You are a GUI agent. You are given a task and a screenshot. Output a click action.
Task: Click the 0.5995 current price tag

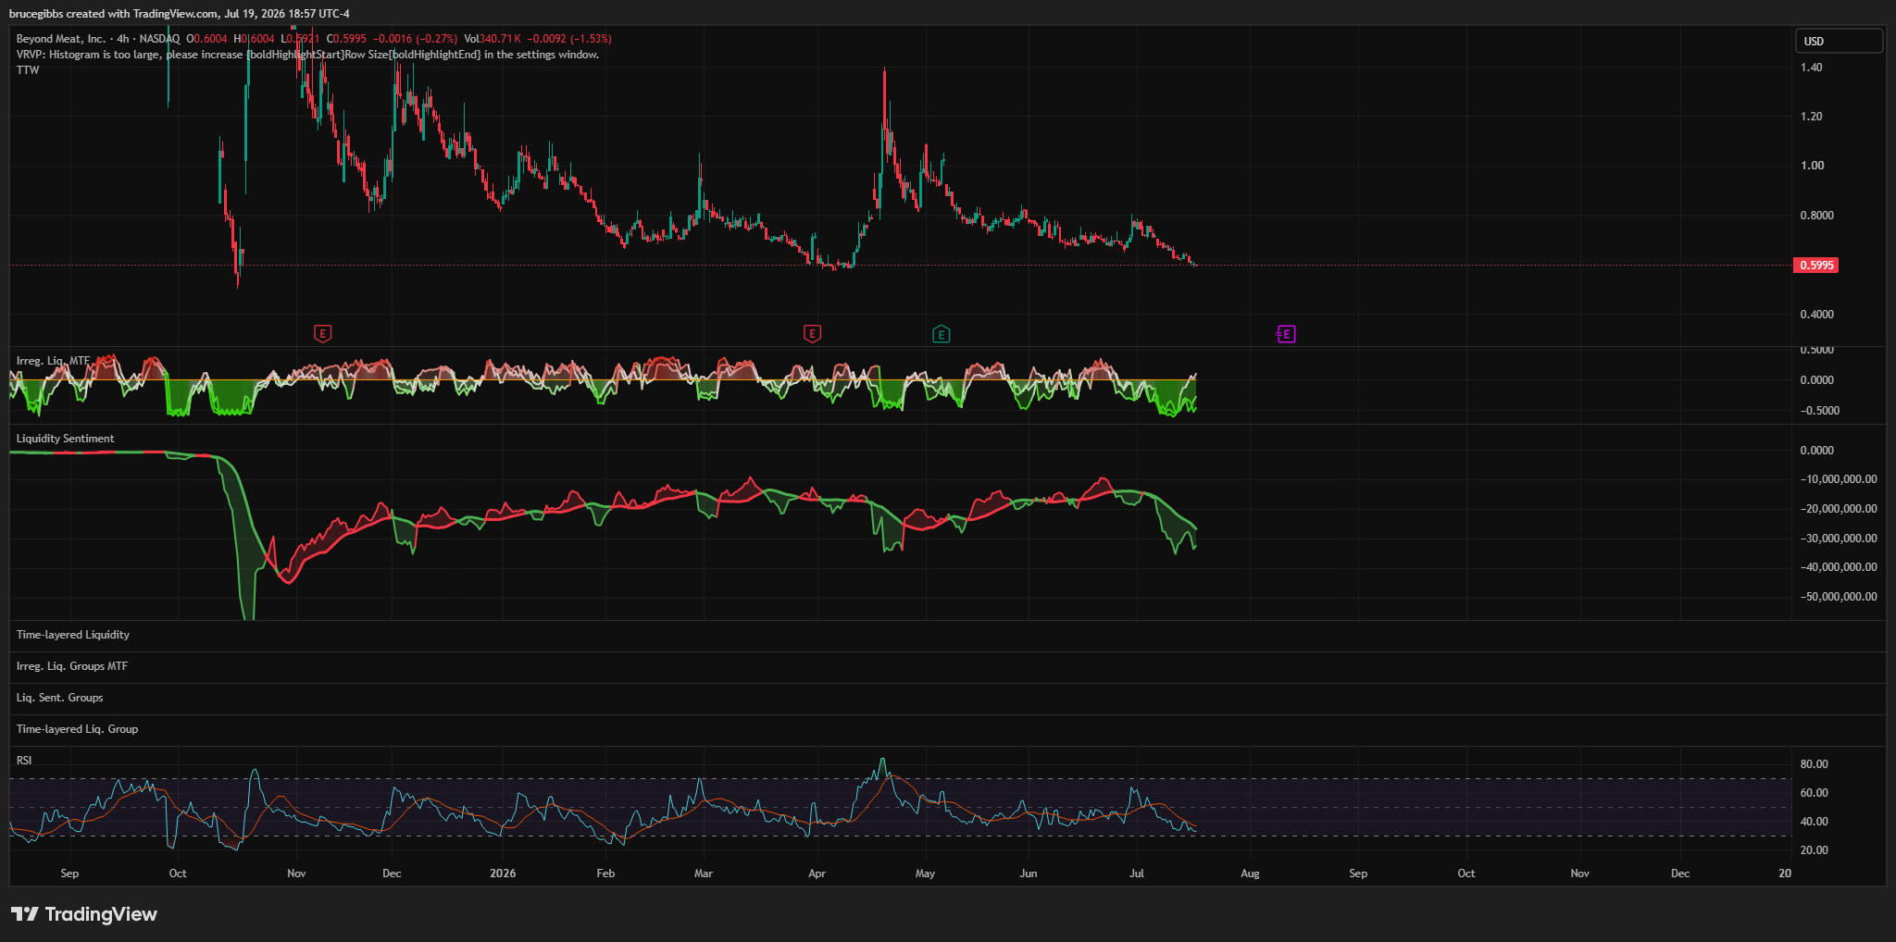[x=1815, y=266]
